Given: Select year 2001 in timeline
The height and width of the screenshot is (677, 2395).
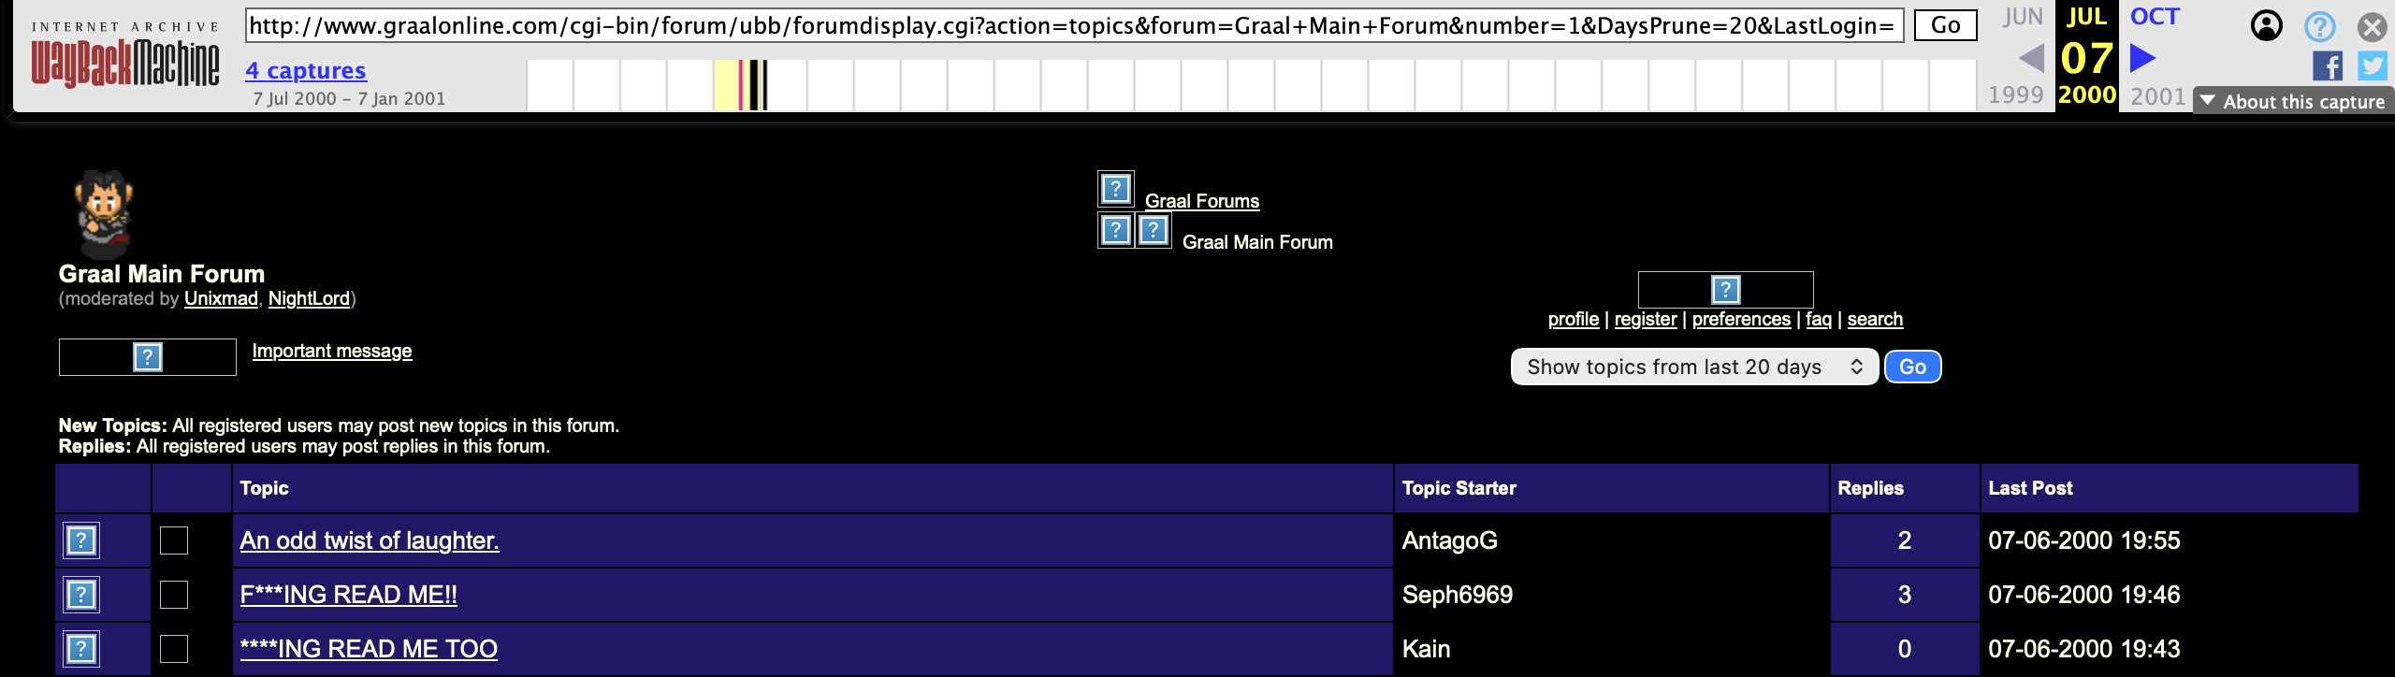Looking at the screenshot, I should (x=2158, y=95).
